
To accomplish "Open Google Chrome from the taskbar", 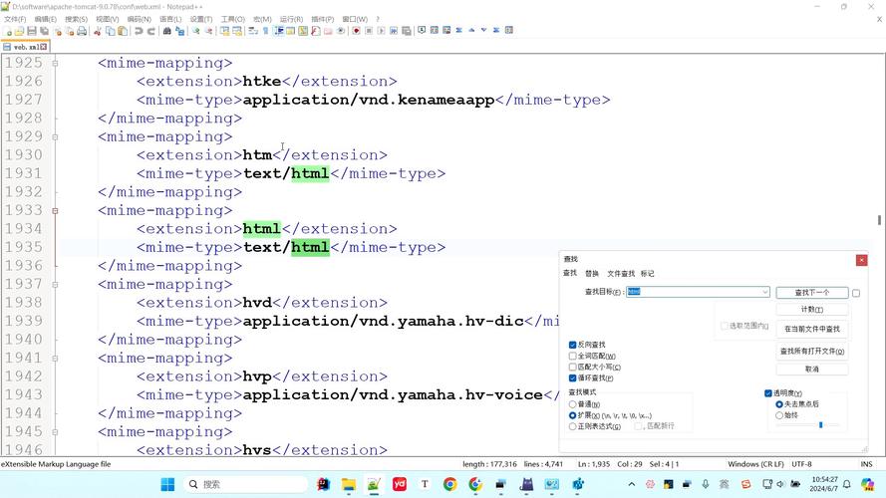I will (x=449, y=484).
